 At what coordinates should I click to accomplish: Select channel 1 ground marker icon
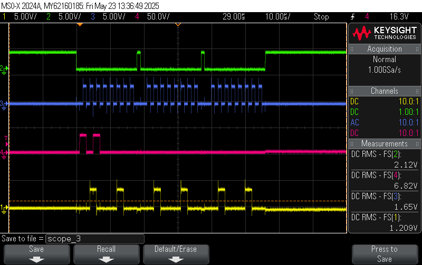[x=4, y=209]
